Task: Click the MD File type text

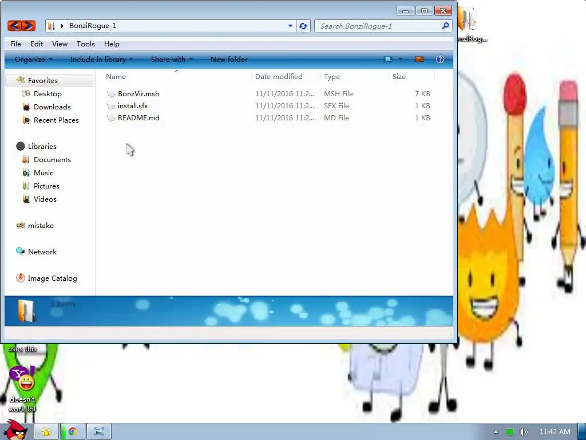Action: point(336,118)
